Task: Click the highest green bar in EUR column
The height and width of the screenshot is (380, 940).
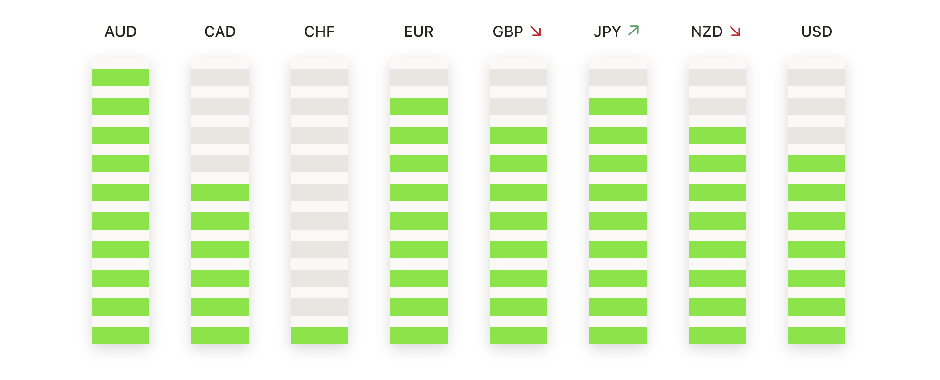Action: pos(419,106)
